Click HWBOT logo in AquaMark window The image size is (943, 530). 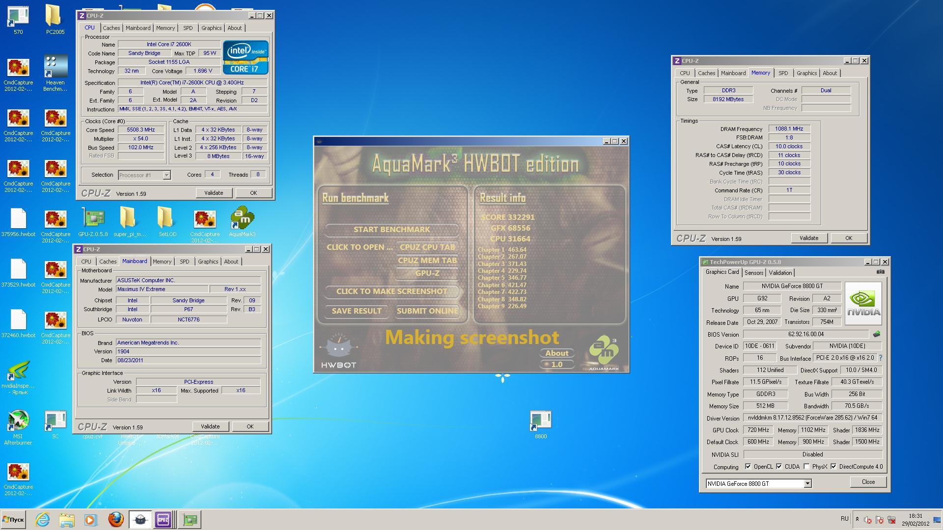(338, 351)
